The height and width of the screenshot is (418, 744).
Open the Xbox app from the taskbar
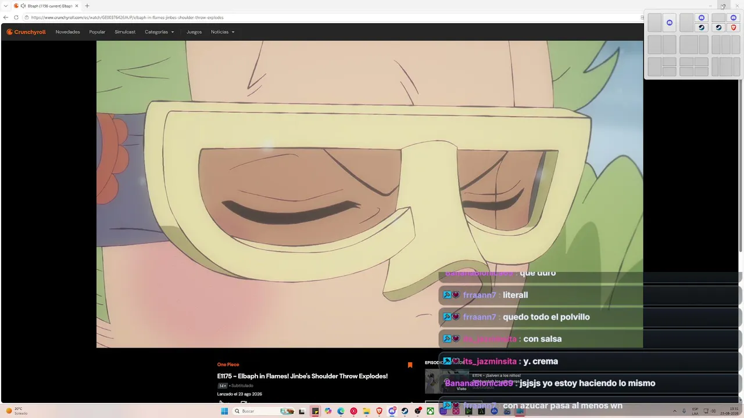point(430,411)
